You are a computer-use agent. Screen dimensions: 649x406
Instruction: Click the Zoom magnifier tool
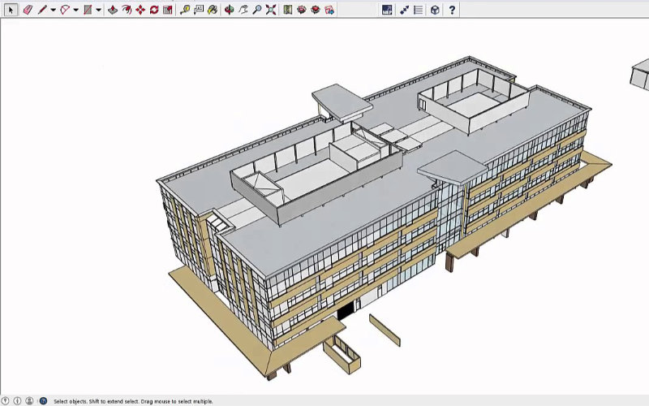click(256, 10)
